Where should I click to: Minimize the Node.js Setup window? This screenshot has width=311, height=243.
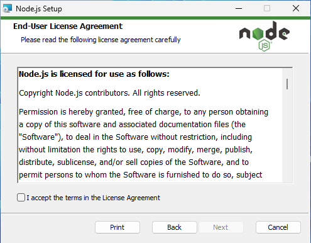click(239, 9)
